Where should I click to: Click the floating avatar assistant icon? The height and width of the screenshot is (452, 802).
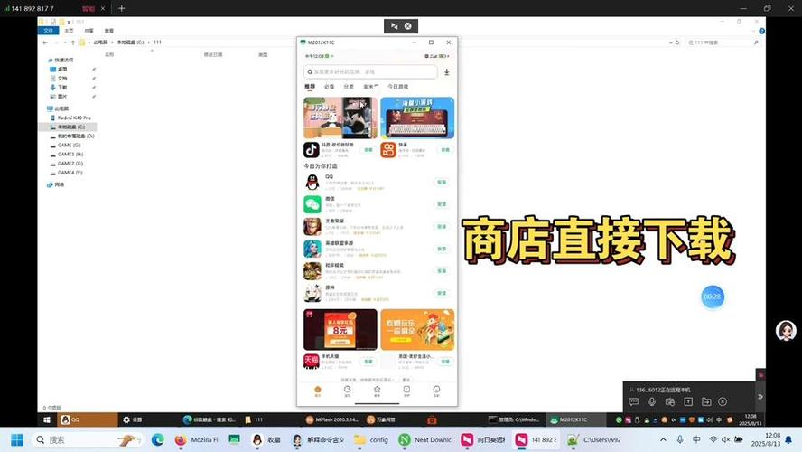coord(786,331)
